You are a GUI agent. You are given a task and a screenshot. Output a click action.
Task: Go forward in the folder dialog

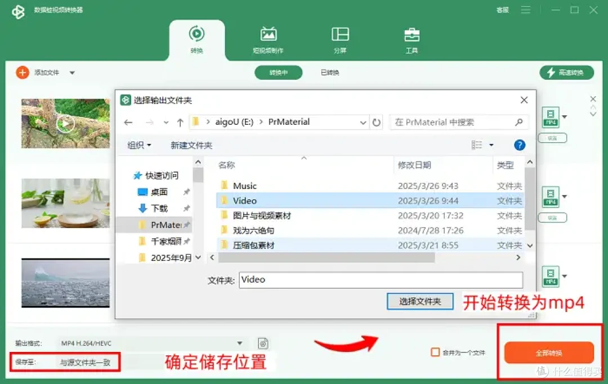pyautogui.click(x=149, y=123)
